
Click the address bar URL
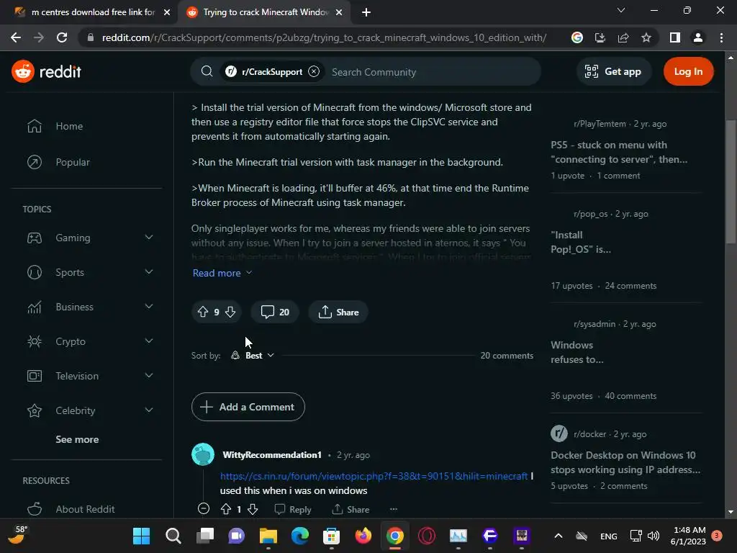(x=324, y=37)
